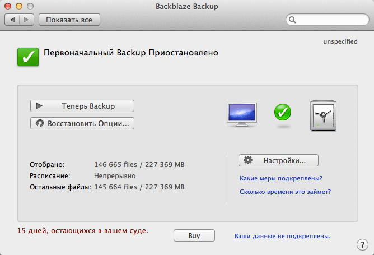The width and height of the screenshot is (374, 255).
Task: Select the 'Остальные файлы:' label
Action: pos(60,187)
